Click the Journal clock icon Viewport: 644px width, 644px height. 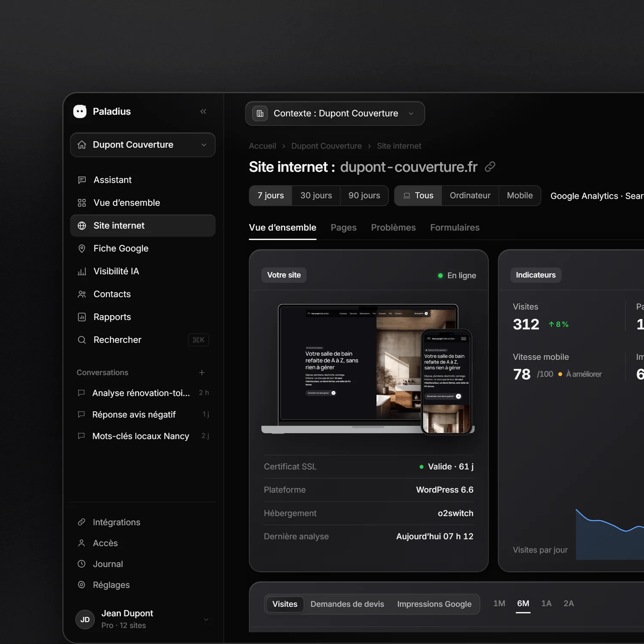click(82, 564)
